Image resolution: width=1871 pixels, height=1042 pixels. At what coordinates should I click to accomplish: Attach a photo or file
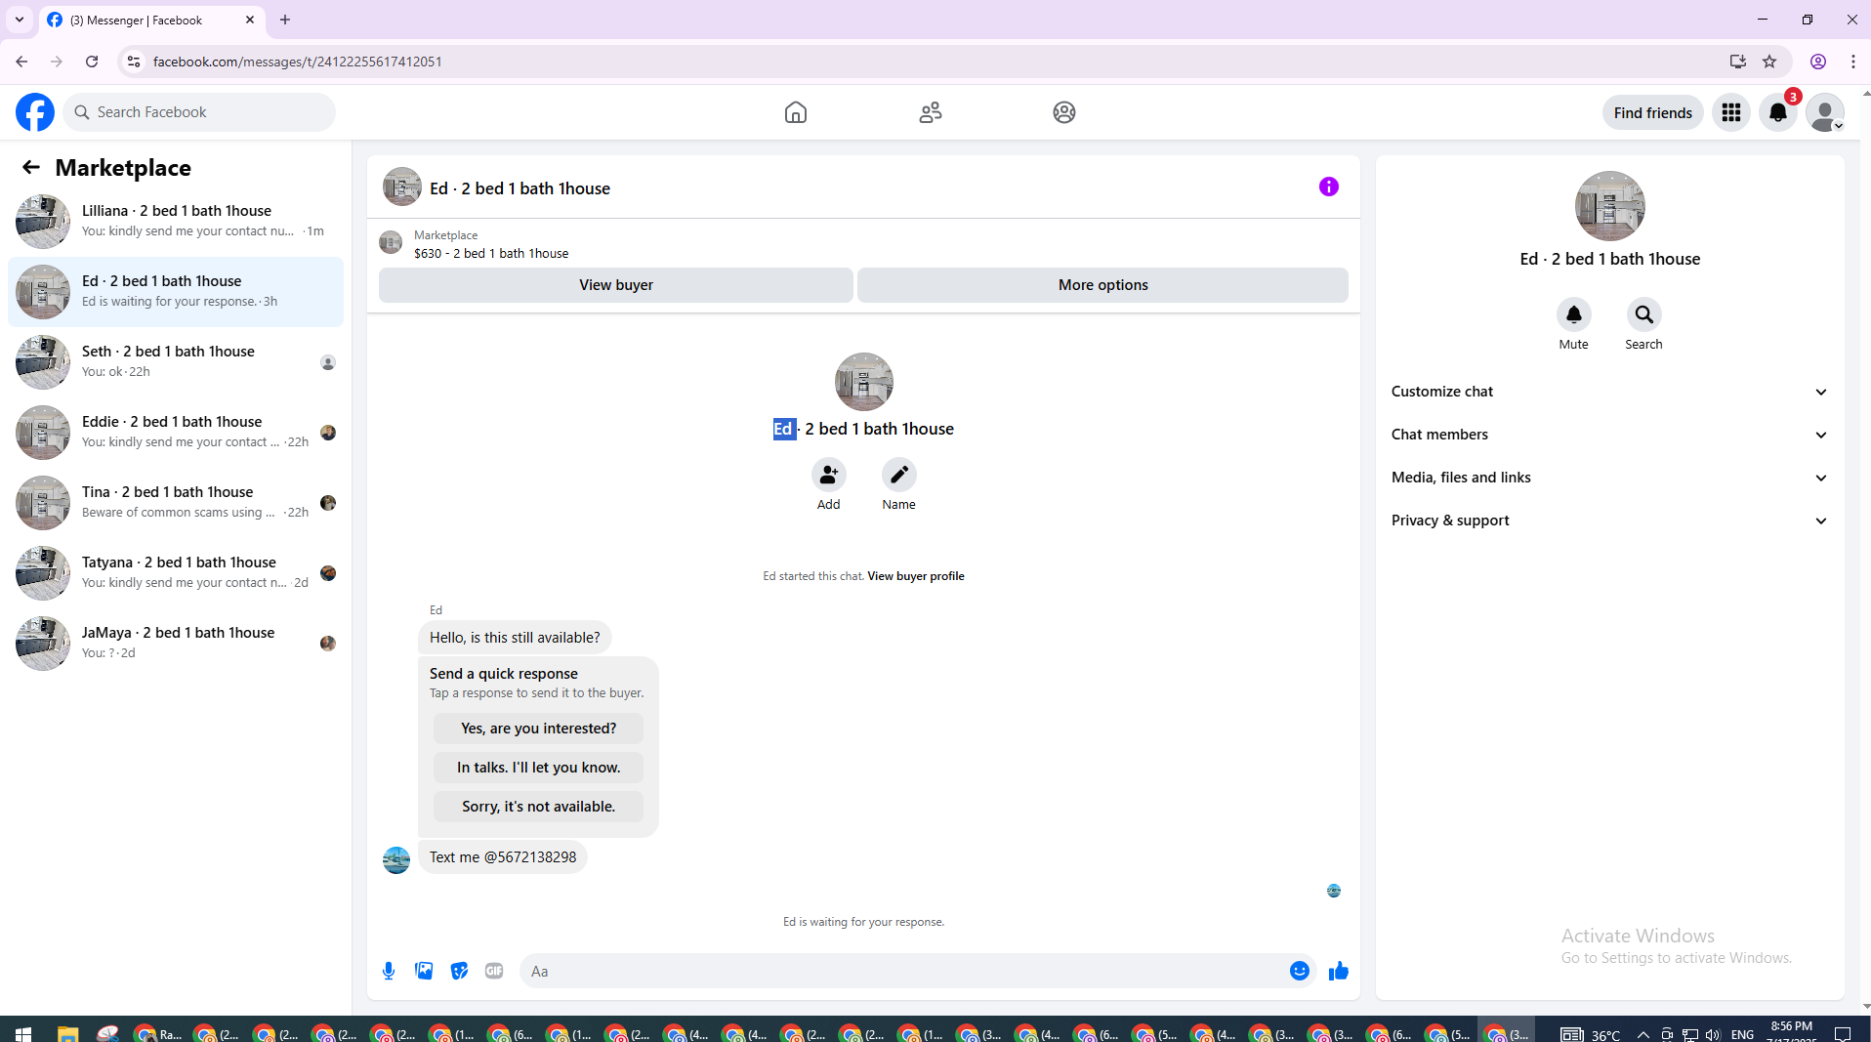click(424, 971)
